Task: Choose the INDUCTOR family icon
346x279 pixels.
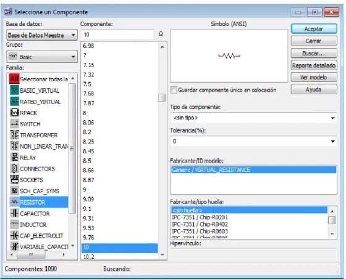Action: click(15, 224)
